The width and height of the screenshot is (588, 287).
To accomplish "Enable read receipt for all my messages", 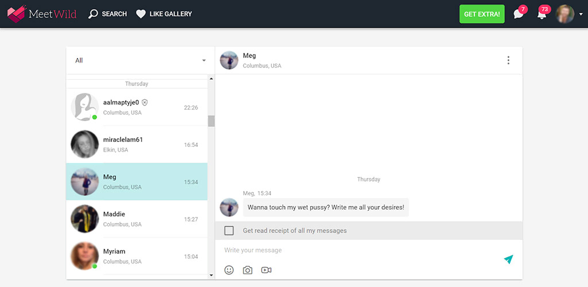I will coord(229,231).
